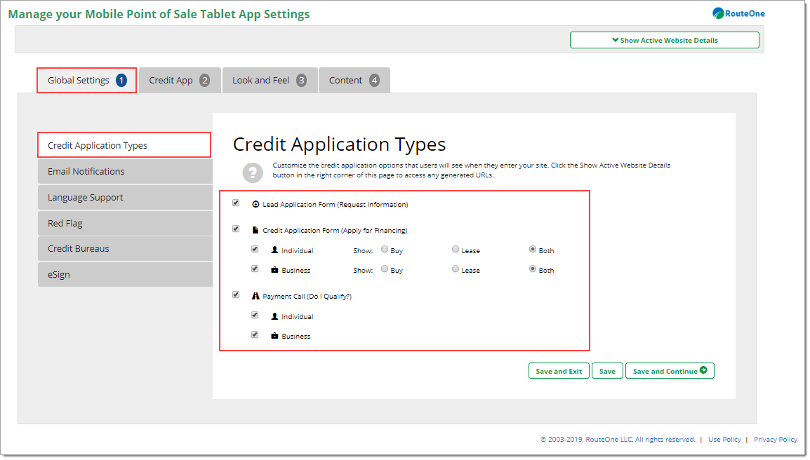Click the question mark help icon

tap(253, 172)
